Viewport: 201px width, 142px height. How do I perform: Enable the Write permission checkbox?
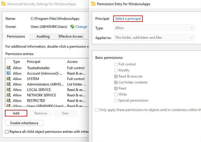pos(116,94)
